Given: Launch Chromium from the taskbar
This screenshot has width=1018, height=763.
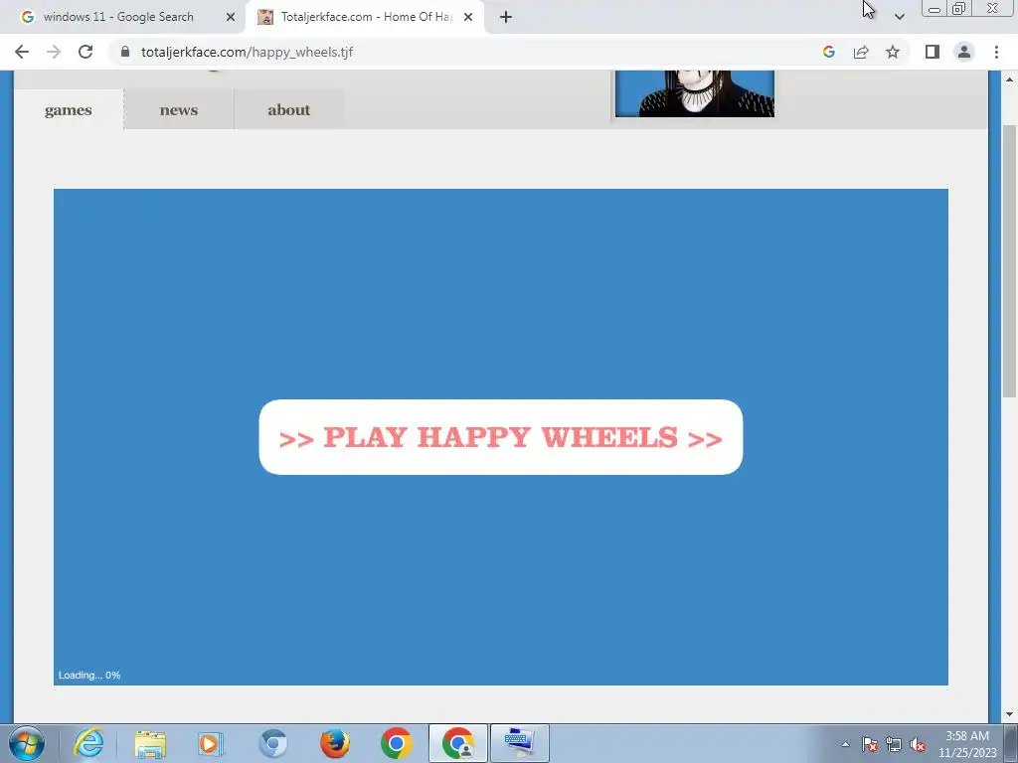Looking at the screenshot, I should pyautogui.click(x=272, y=743).
